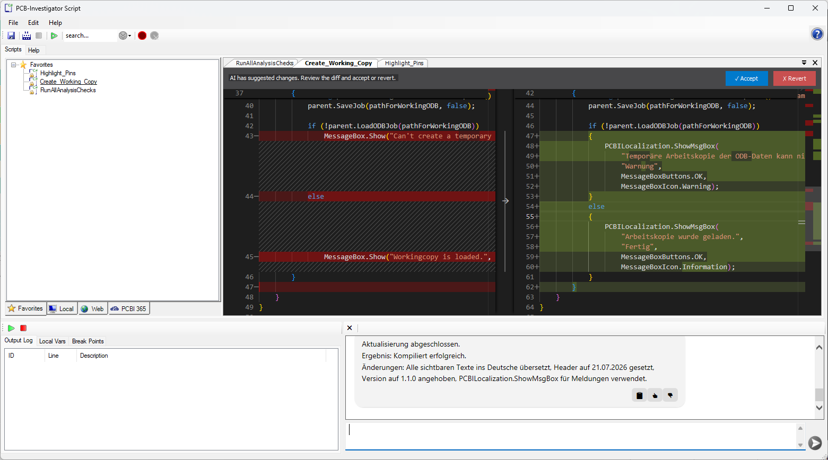Switch to the PCBI 365 scripts tab
Image resolution: width=828 pixels, height=460 pixels.
pyautogui.click(x=129, y=308)
